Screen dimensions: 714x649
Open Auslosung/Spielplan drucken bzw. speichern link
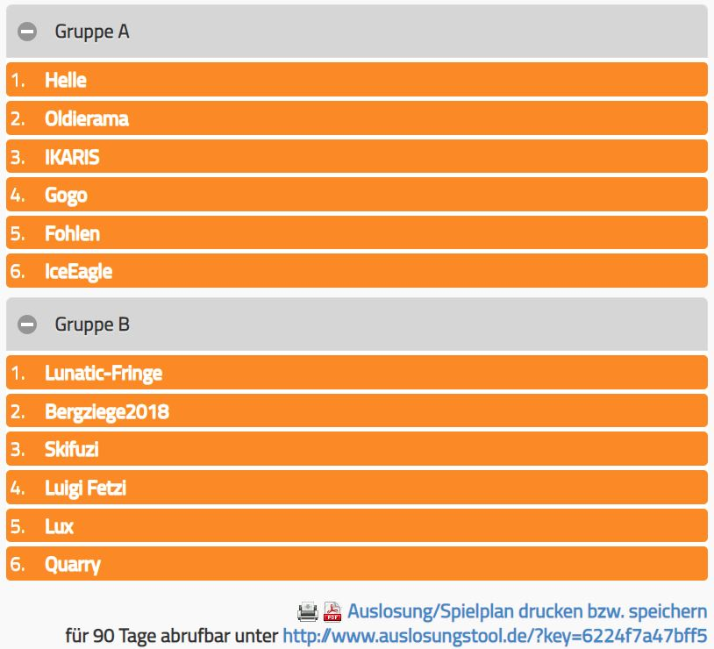point(527,611)
